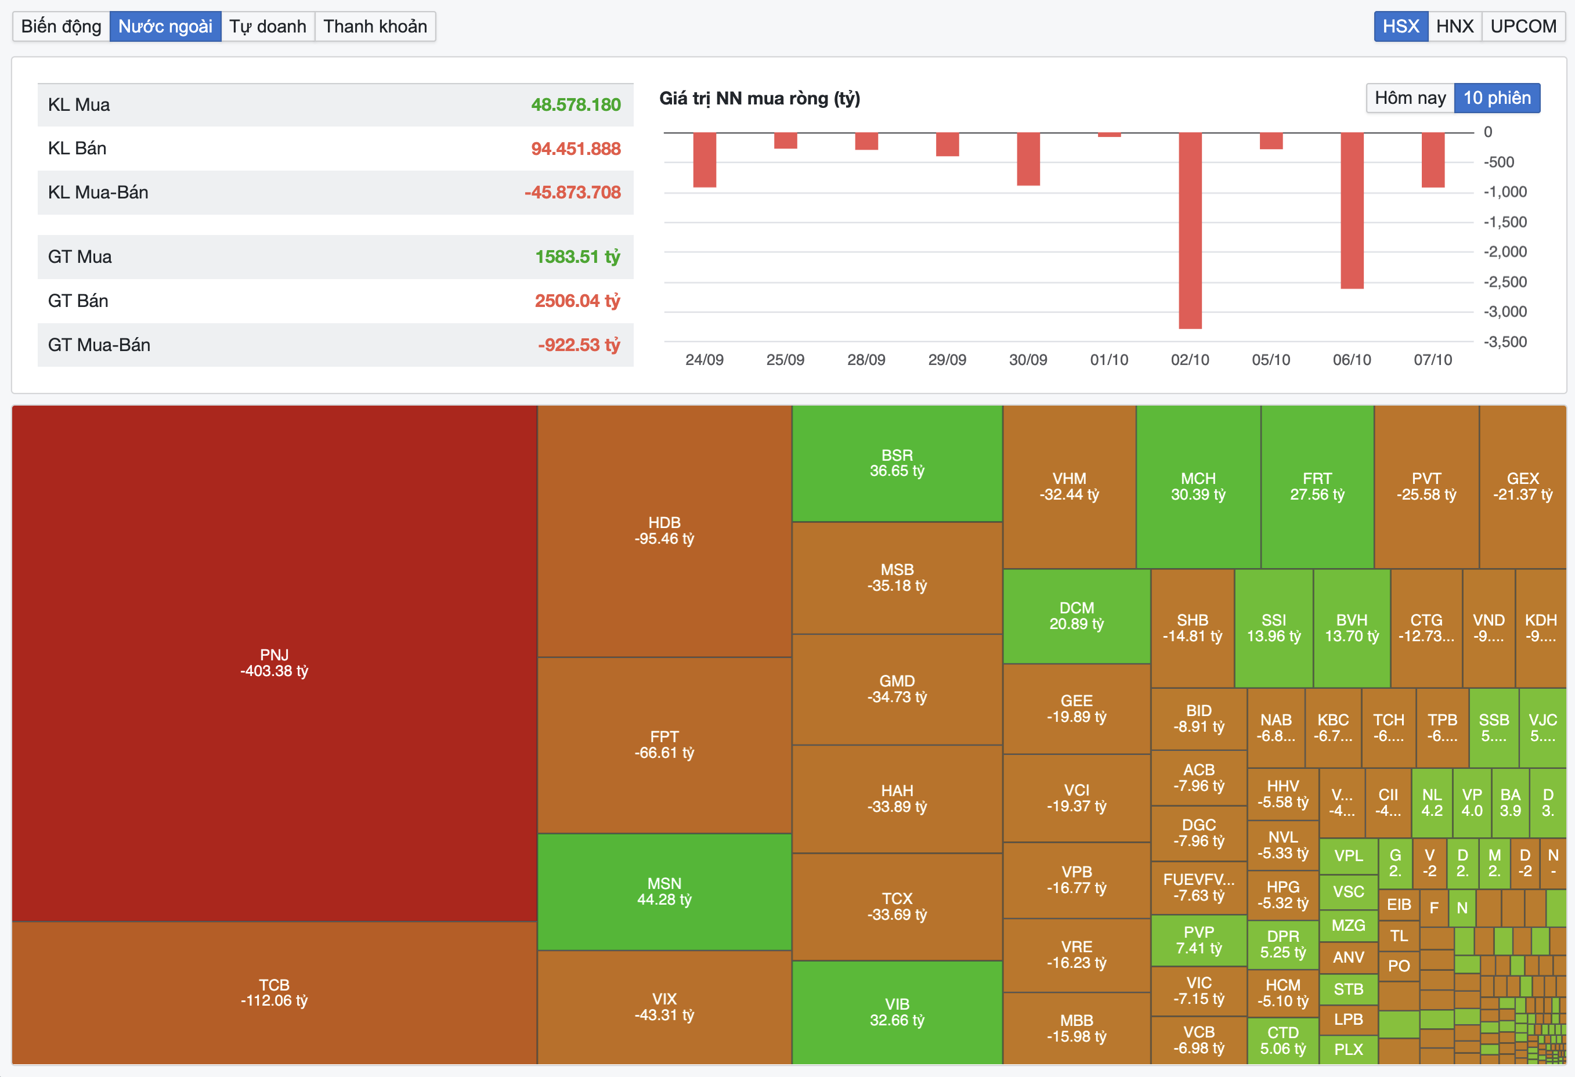This screenshot has width=1575, height=1077.
Task: Select the VIX -43.31 tỷ tile
Action: pos(664,1007)
